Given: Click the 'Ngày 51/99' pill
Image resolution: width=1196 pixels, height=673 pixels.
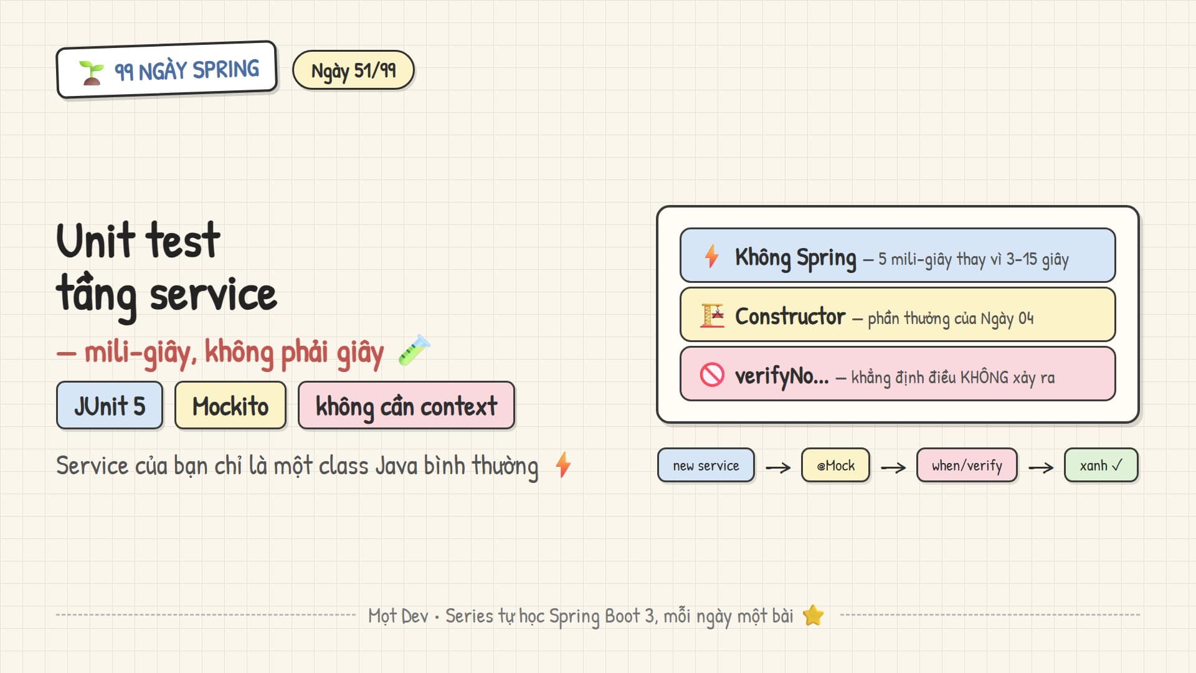Looking at the screenshot, I should pos(353,70).
